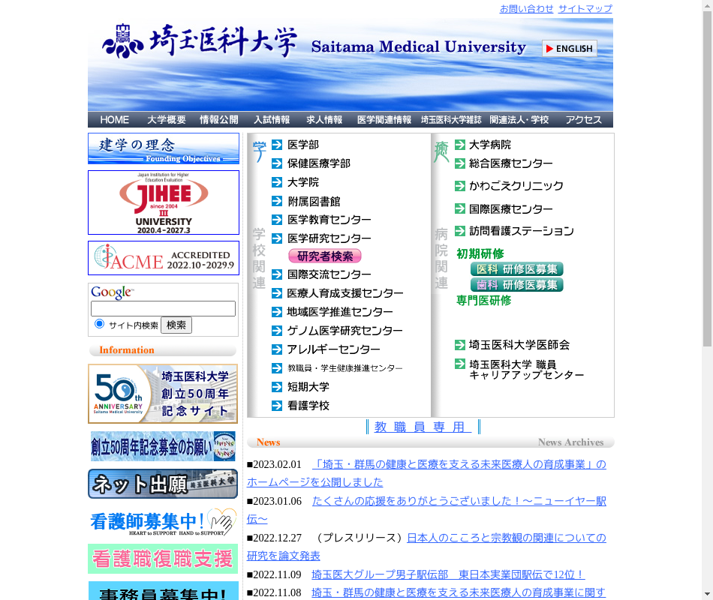Open the 大学概要 menu item
Viewport: 713px width, 600px height.
click(167, 119)
